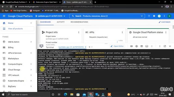Open the main navigation hamburger menu
This screenshot has height=97, width=174.
pos(4,16)
